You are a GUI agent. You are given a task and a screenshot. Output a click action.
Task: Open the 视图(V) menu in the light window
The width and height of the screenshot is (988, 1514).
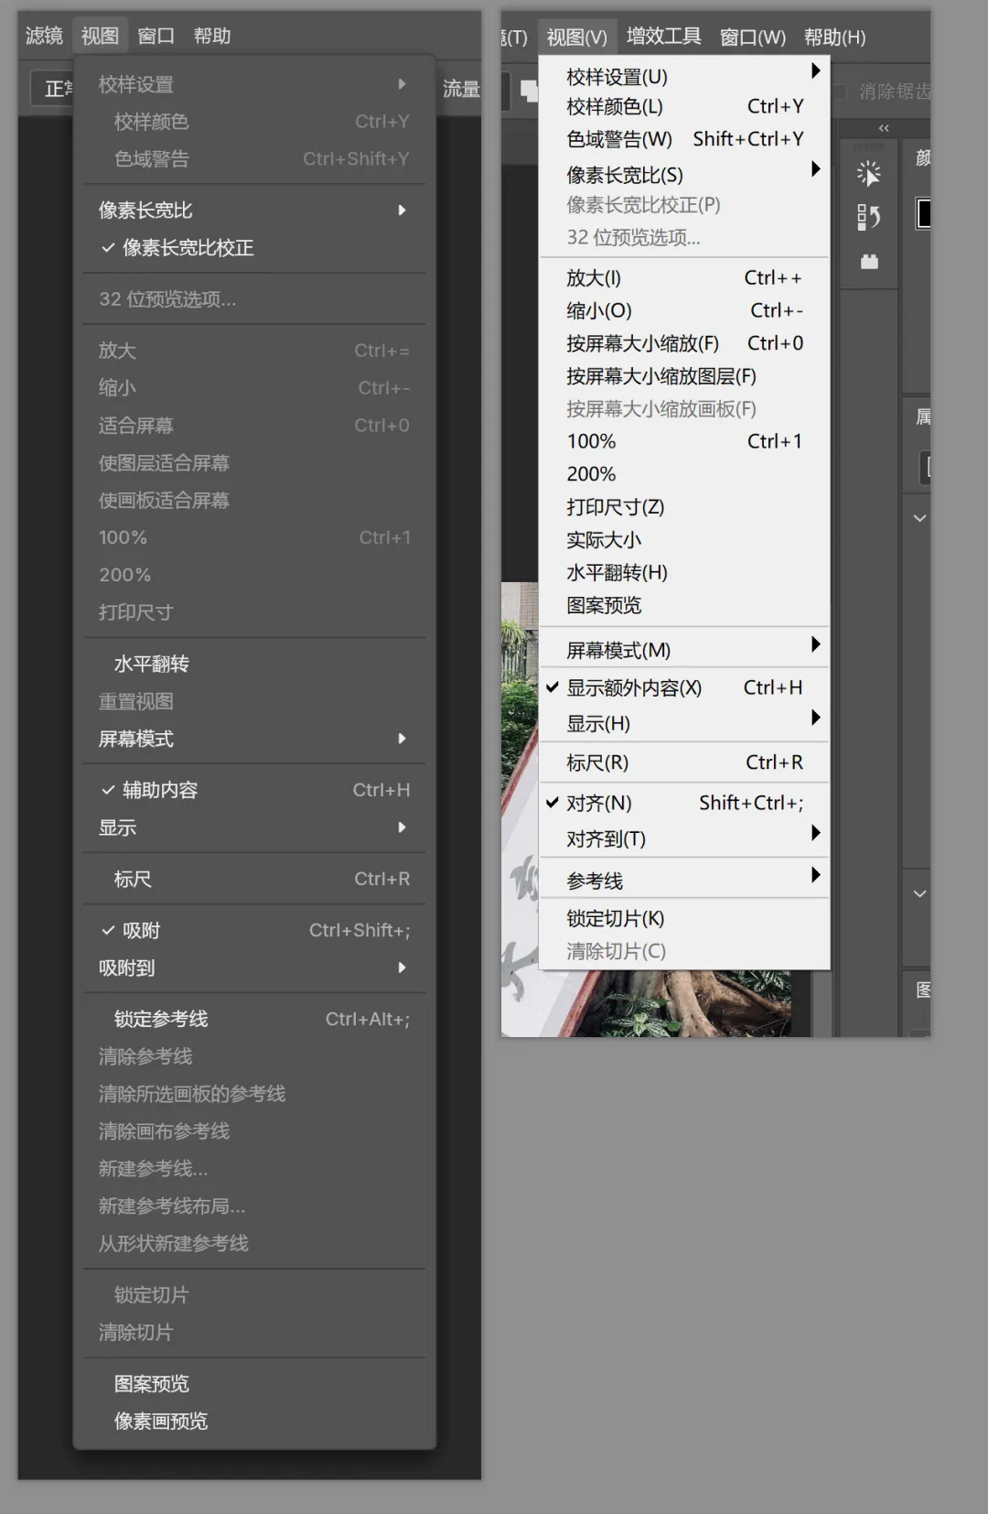(577, 38)
